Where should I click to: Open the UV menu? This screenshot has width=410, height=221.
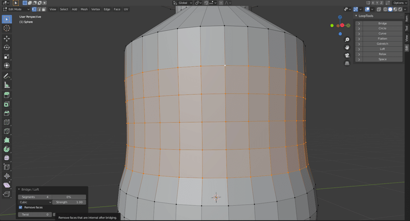(x=126, y=9)
